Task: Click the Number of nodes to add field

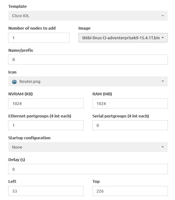Action: 39,38
